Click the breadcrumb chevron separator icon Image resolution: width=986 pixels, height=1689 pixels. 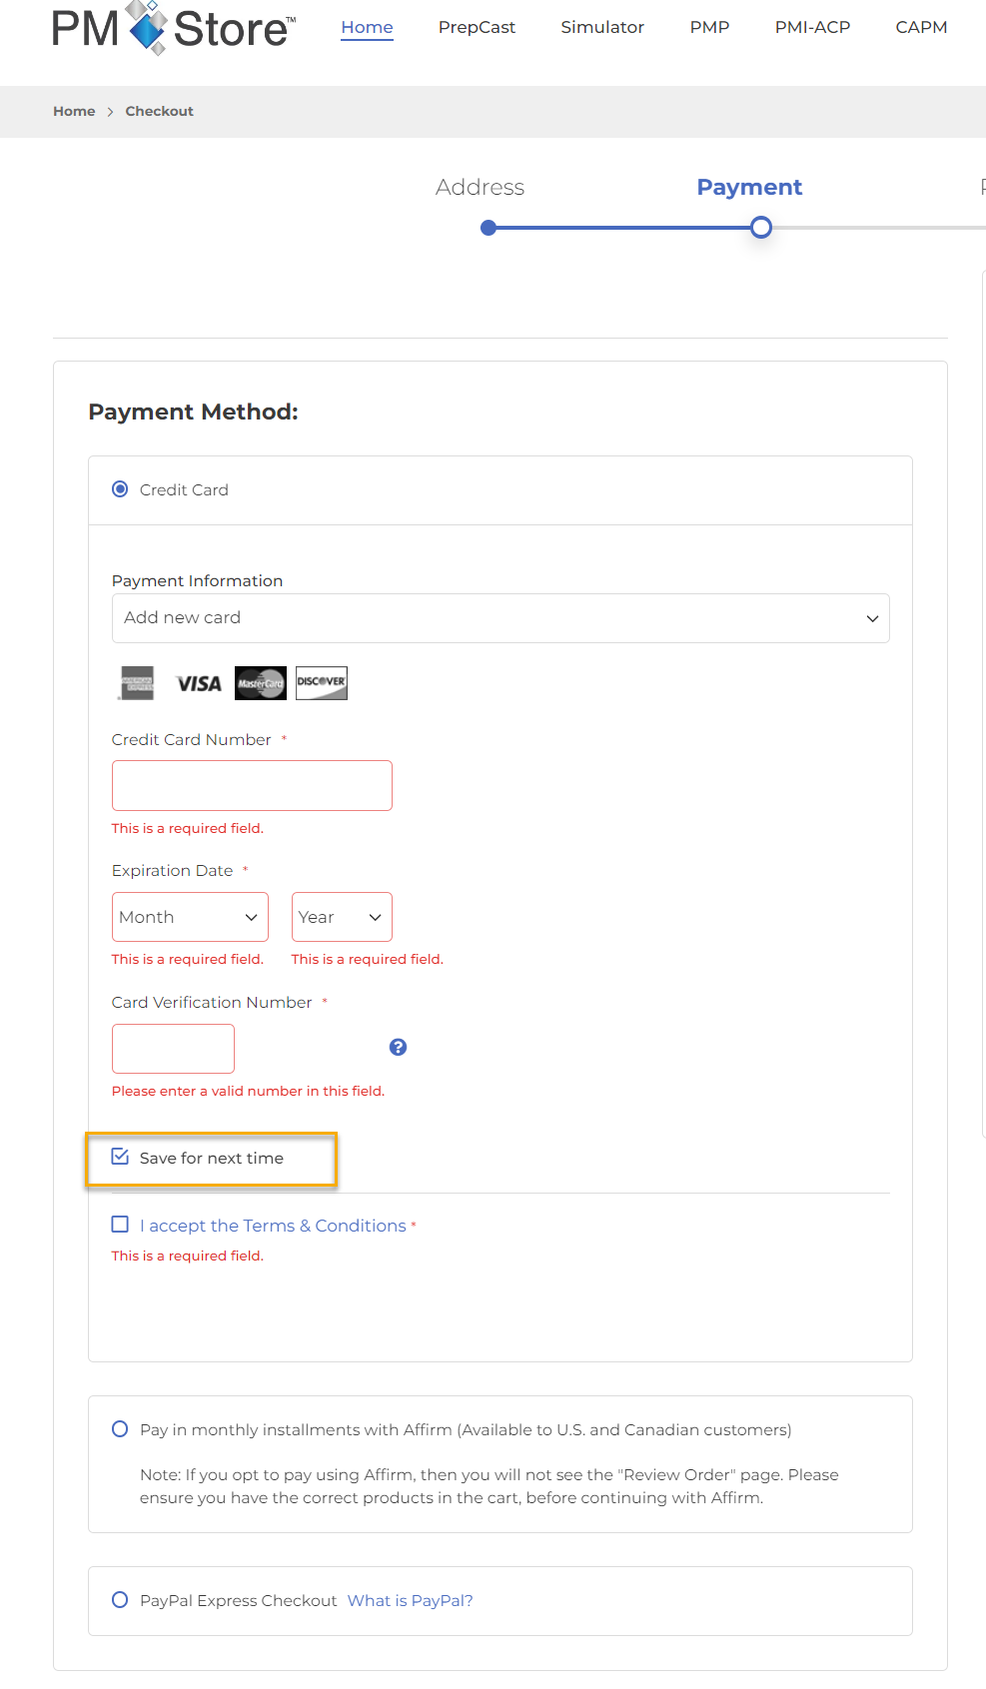(110, 112)
